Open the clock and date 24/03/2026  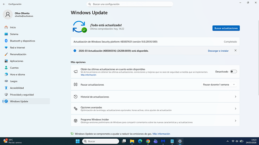251,141
